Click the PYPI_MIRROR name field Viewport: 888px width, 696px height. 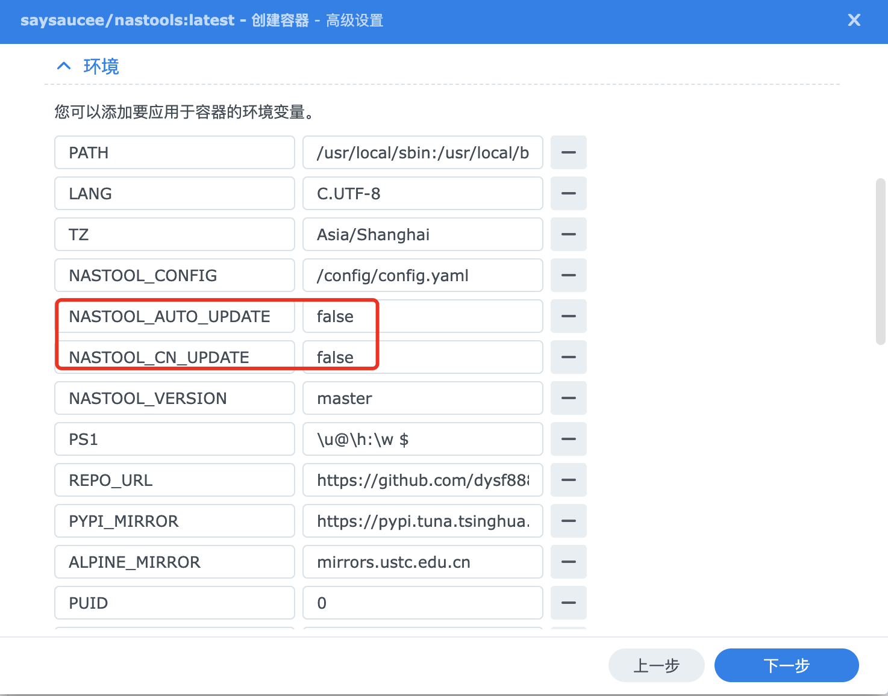pyautogui.click(x=175, y=521)
